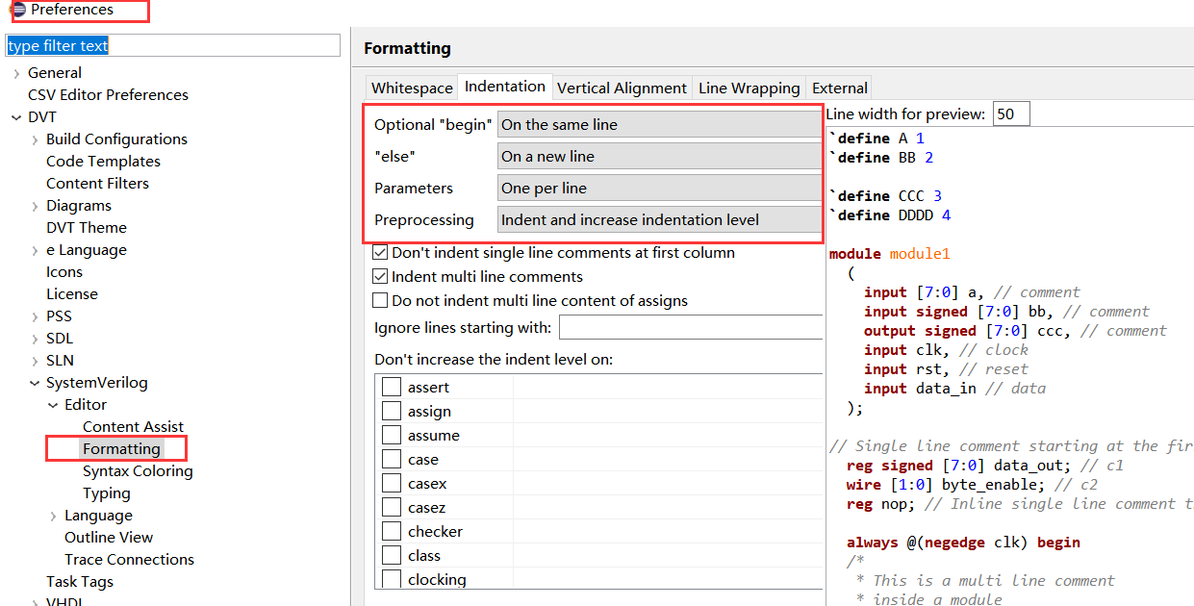Viewport: 1194px width, 606px height.
Task: Switch to the Whitespace tab
Action: (412, 88)
